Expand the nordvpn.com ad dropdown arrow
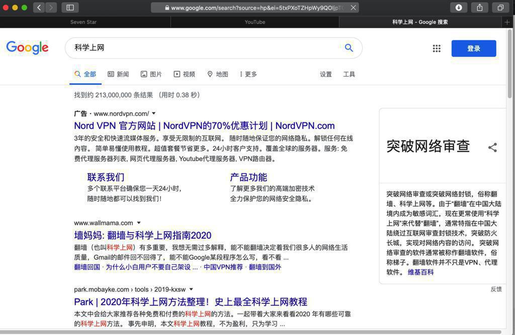 [x=153, y=114]
